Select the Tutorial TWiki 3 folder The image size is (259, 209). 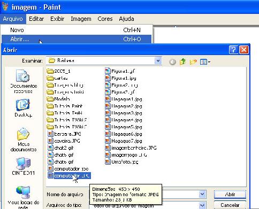click(x=67, y=127)
